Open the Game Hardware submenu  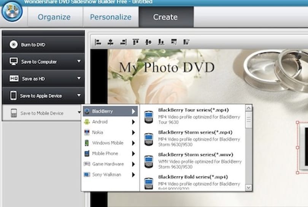click(110, 164)
